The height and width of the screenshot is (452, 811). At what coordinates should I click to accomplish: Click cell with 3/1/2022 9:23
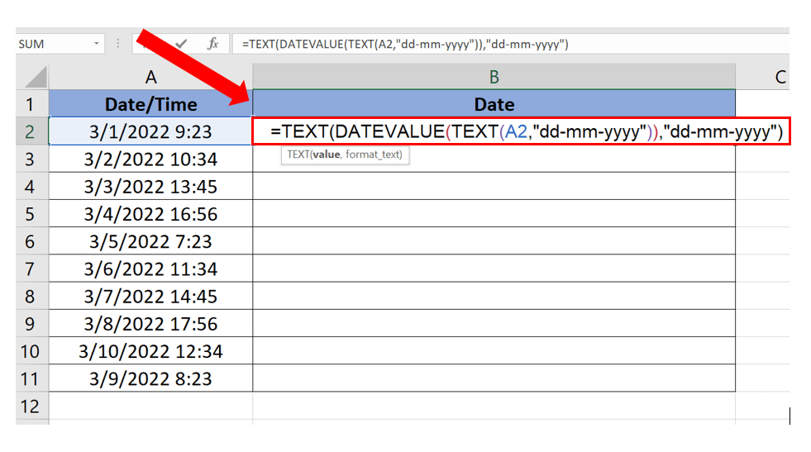[x=150, y=132]
